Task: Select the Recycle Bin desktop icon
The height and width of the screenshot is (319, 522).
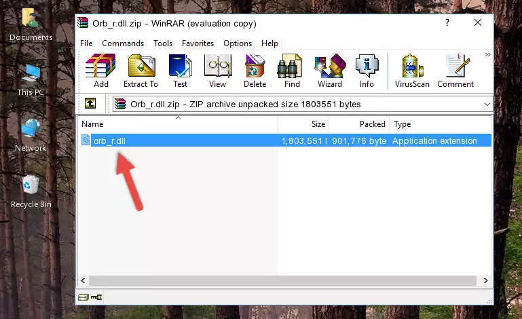Action: 31,192
